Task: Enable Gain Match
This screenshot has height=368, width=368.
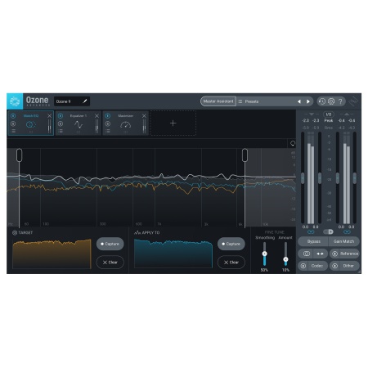Action: pos(343,241)
